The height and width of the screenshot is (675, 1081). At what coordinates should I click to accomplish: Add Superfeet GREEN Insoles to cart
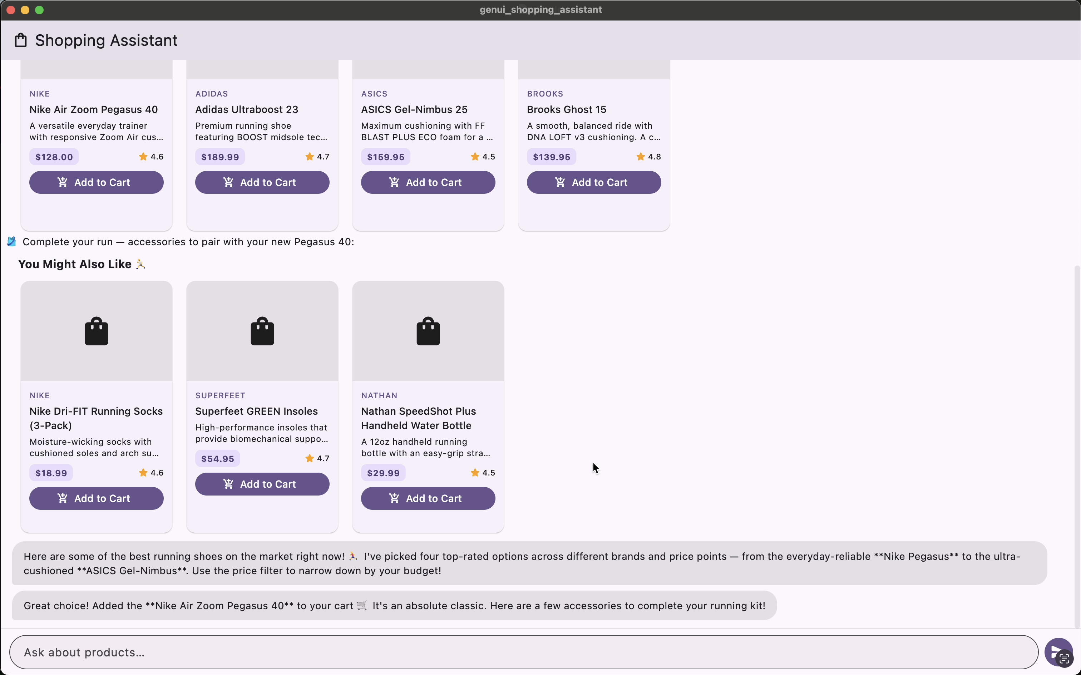(262, 484)
